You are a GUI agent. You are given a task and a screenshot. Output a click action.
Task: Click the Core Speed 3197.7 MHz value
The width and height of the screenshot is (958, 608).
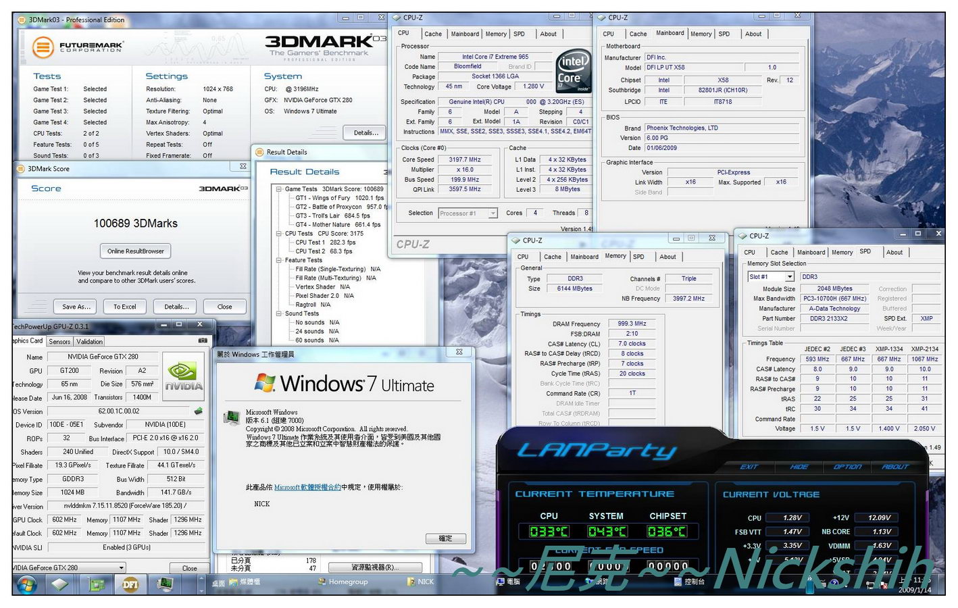465,160
